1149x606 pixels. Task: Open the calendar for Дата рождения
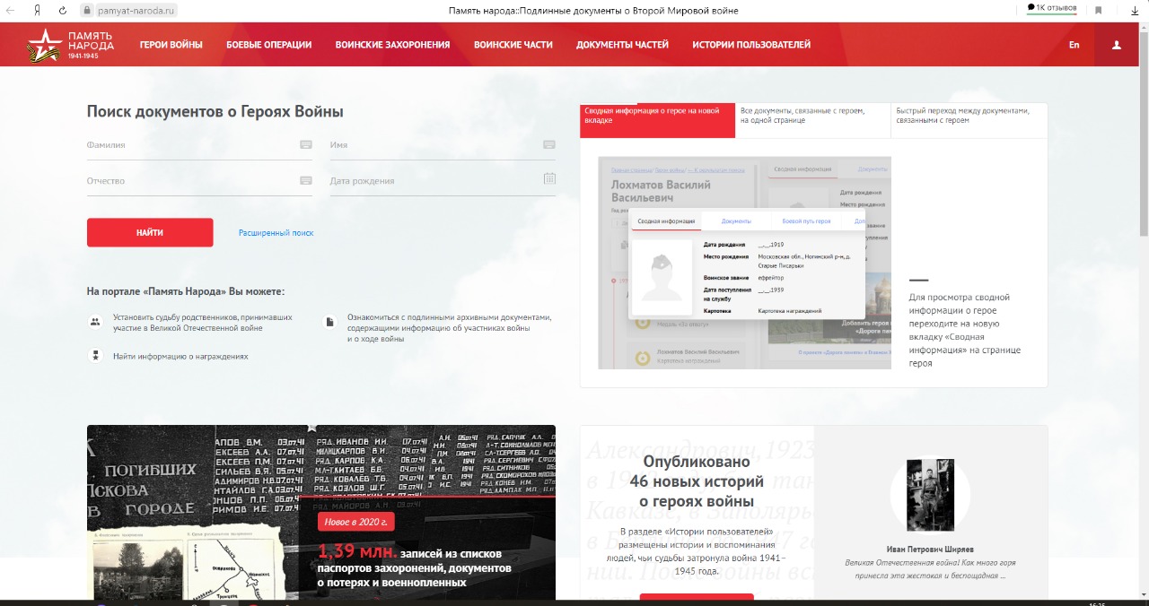pyautogui.click(x=549, y=179)
